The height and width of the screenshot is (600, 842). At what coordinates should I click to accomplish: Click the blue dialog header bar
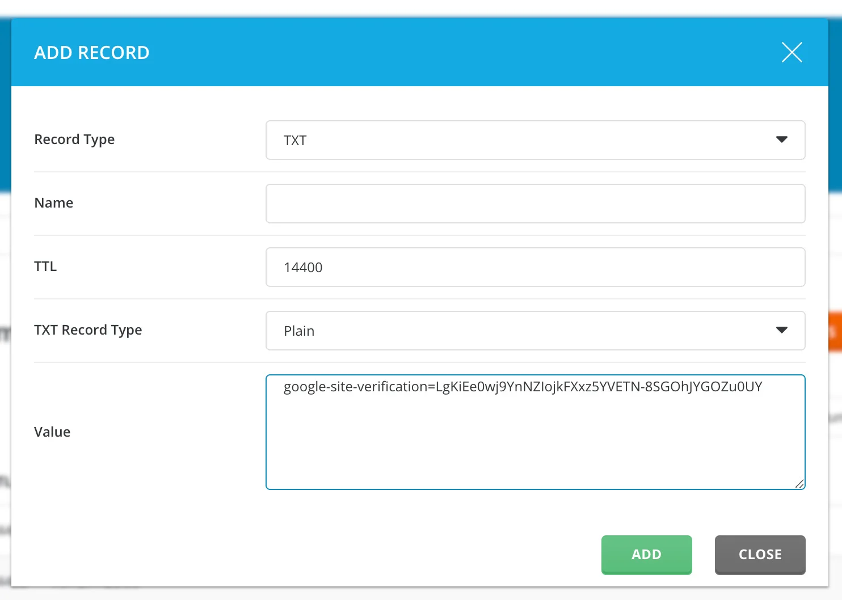click(454, 53)
